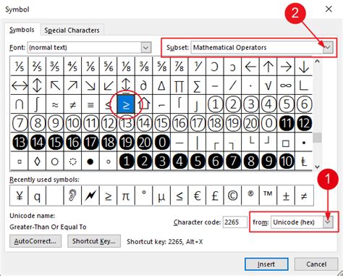The height and width of the screenshot is (276, 343).
Task: Click the symbol grid scroll down arrow
Action: 318,167
